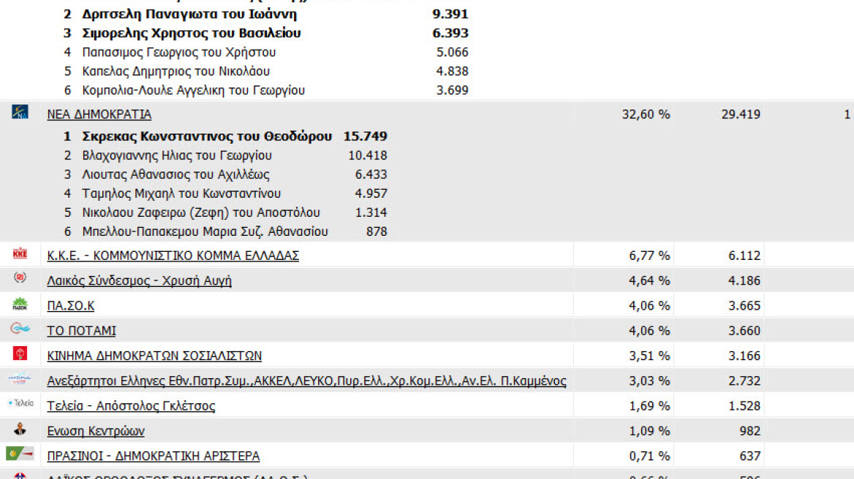This screenshot has width=854, height=479.
Task: Click the 4.957 votes for Ταμηλος
Action: tap(371, 193)
